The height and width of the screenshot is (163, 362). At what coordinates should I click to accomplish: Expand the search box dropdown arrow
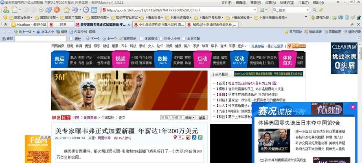(x=307, y=10)
